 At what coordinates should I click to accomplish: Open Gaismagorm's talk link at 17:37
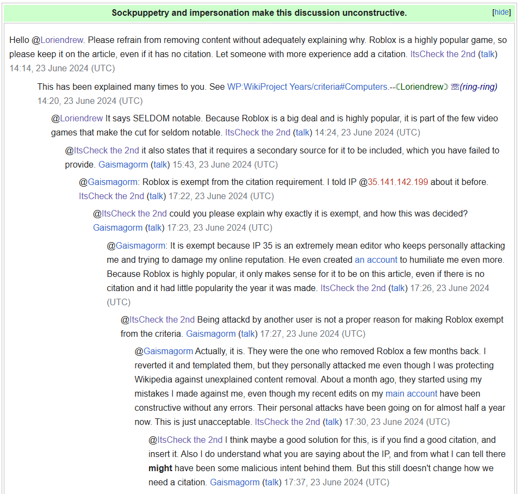[272, 482]
